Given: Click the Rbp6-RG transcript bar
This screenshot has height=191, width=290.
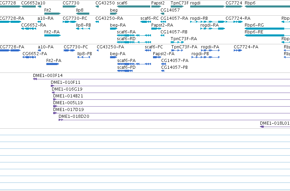Looking at the screenshot, I should 267,29.
